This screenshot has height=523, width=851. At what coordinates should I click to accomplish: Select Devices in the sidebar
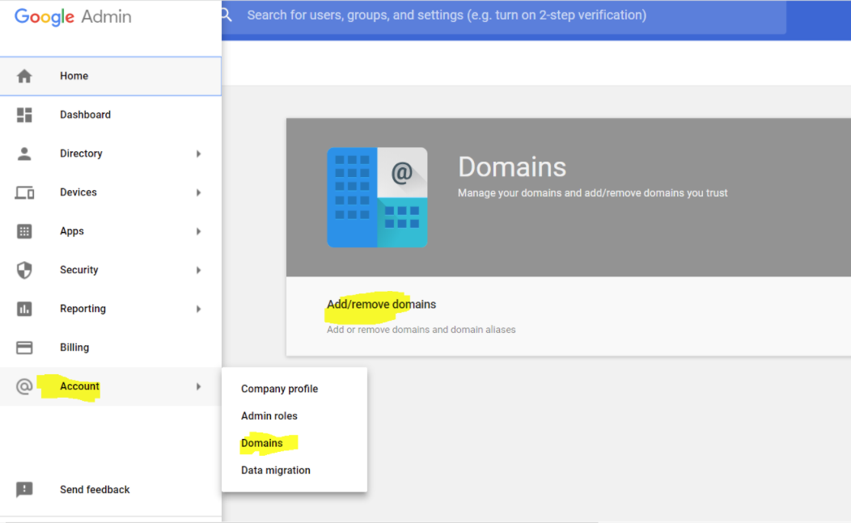(111, 192)
